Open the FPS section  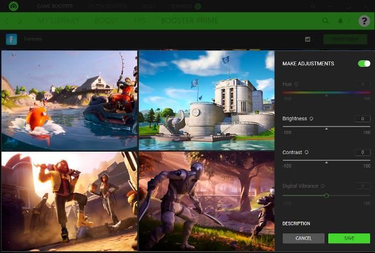[x=140, y=21]
